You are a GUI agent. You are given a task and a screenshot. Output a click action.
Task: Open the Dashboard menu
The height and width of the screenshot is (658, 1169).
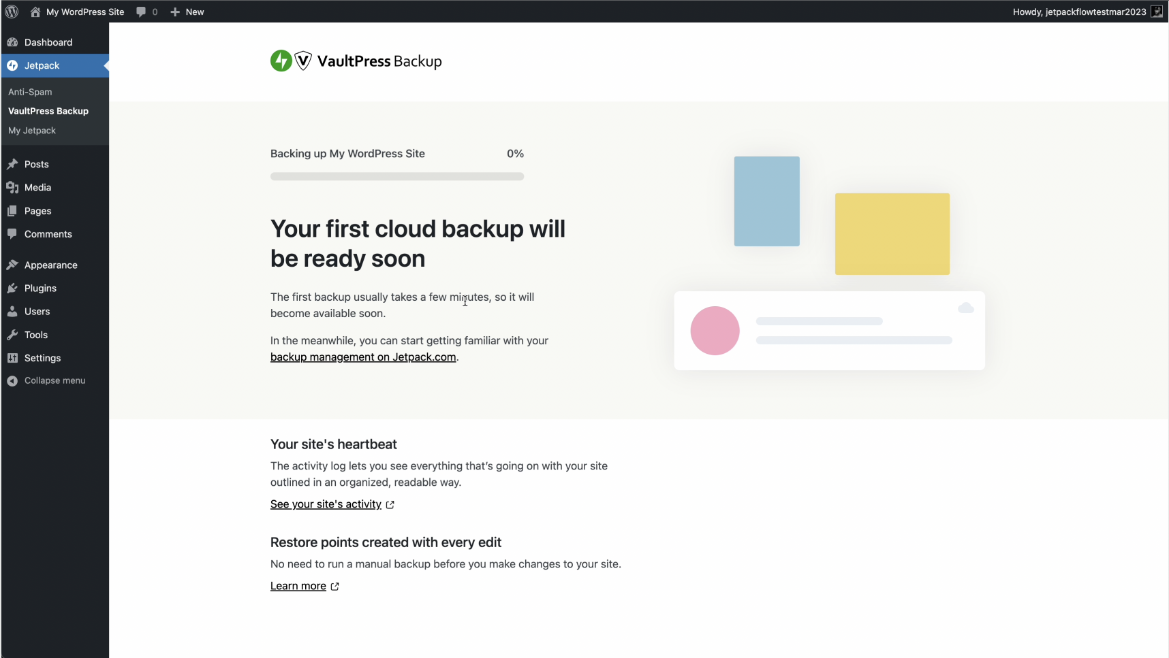[x=48, y=42]
